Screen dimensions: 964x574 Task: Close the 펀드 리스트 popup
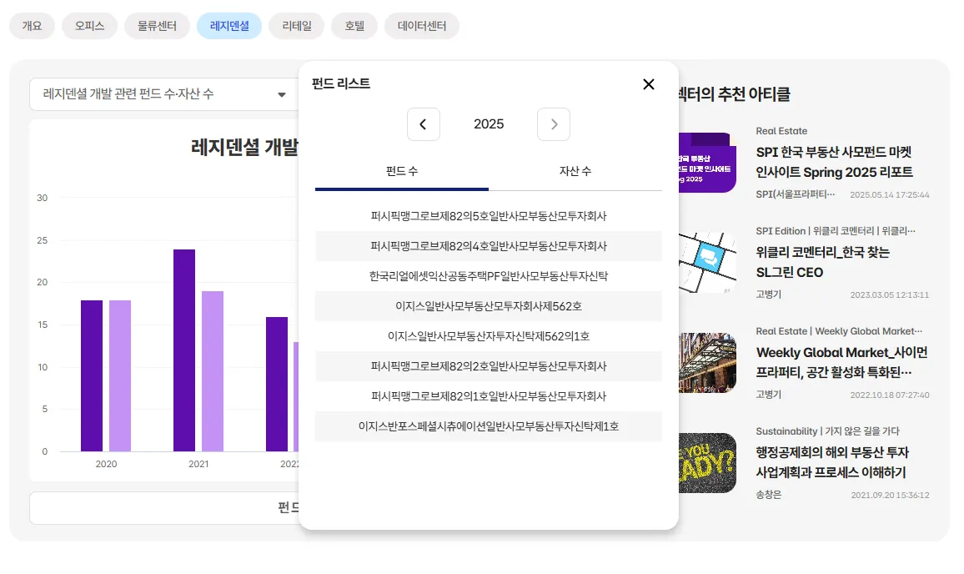click(648, 84)
